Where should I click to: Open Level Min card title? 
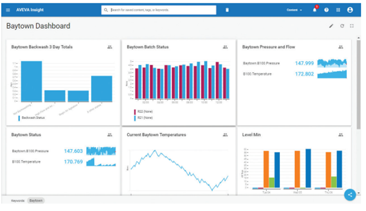tap(252, 135)
